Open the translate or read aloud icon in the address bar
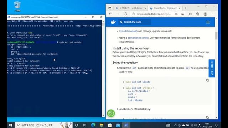Viewport: 228px width, 128px height. click(176, 14)
